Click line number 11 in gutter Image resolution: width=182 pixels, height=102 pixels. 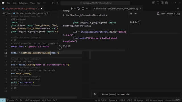[6, 53]
